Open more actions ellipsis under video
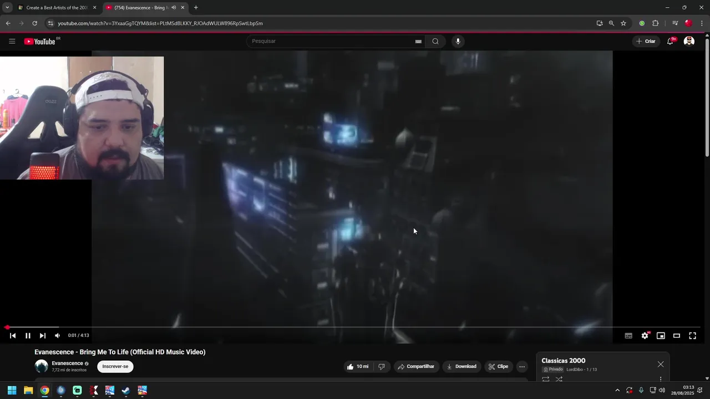Screen dimensions: 710x399 522,366
